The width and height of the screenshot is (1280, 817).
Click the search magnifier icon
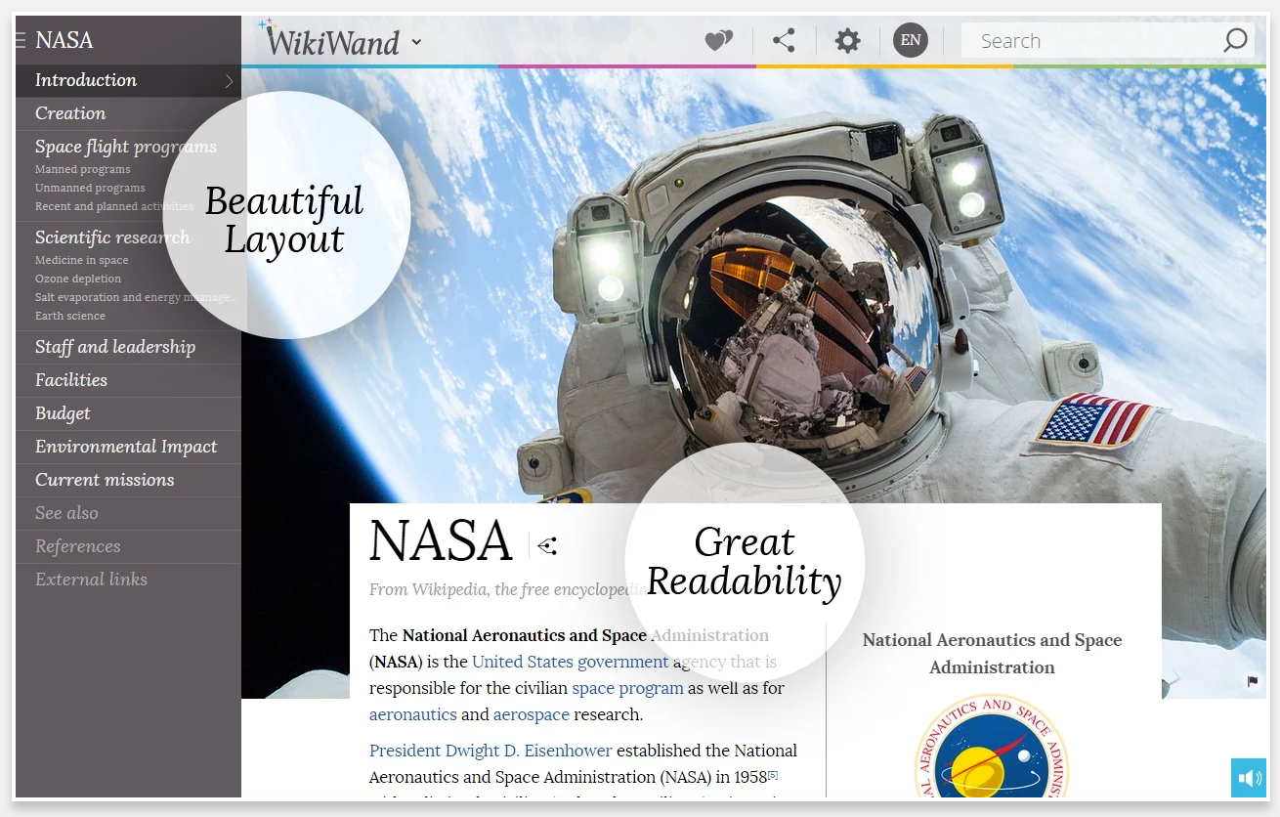[x=1234, y=40]
